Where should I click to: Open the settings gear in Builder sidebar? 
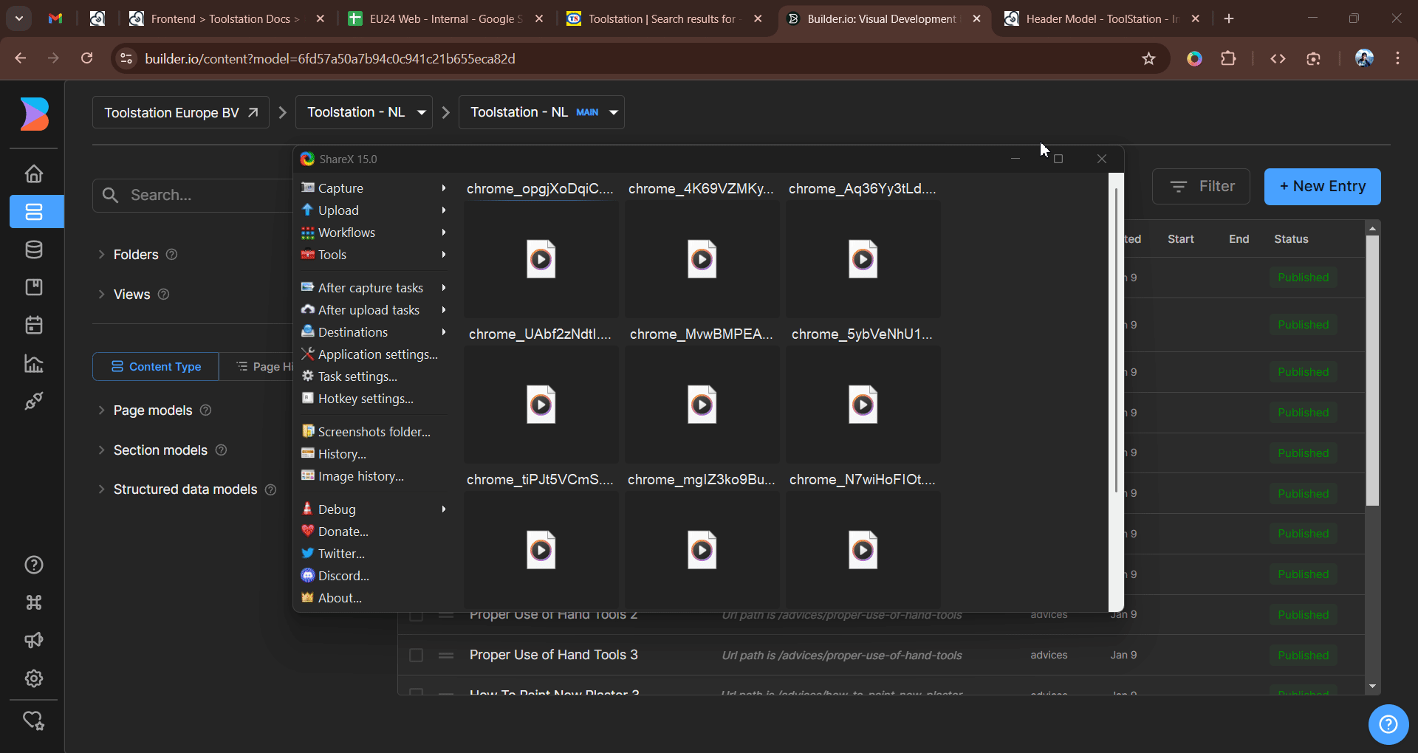pyautogui.click(x=34, y=678)
